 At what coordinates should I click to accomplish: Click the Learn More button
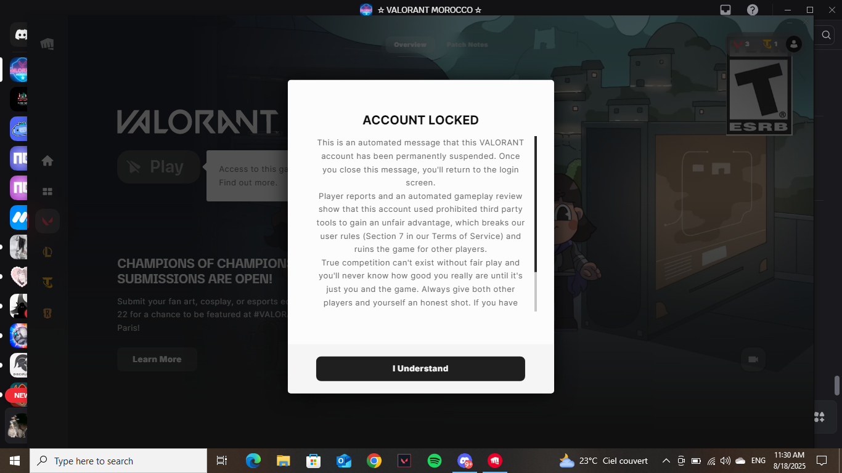tap(157, 359)
